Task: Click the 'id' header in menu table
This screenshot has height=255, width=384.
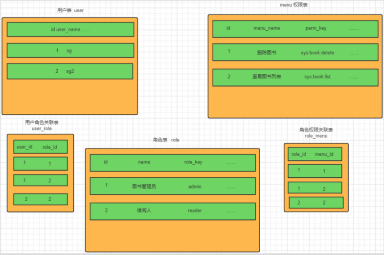Action: (228, 28)
